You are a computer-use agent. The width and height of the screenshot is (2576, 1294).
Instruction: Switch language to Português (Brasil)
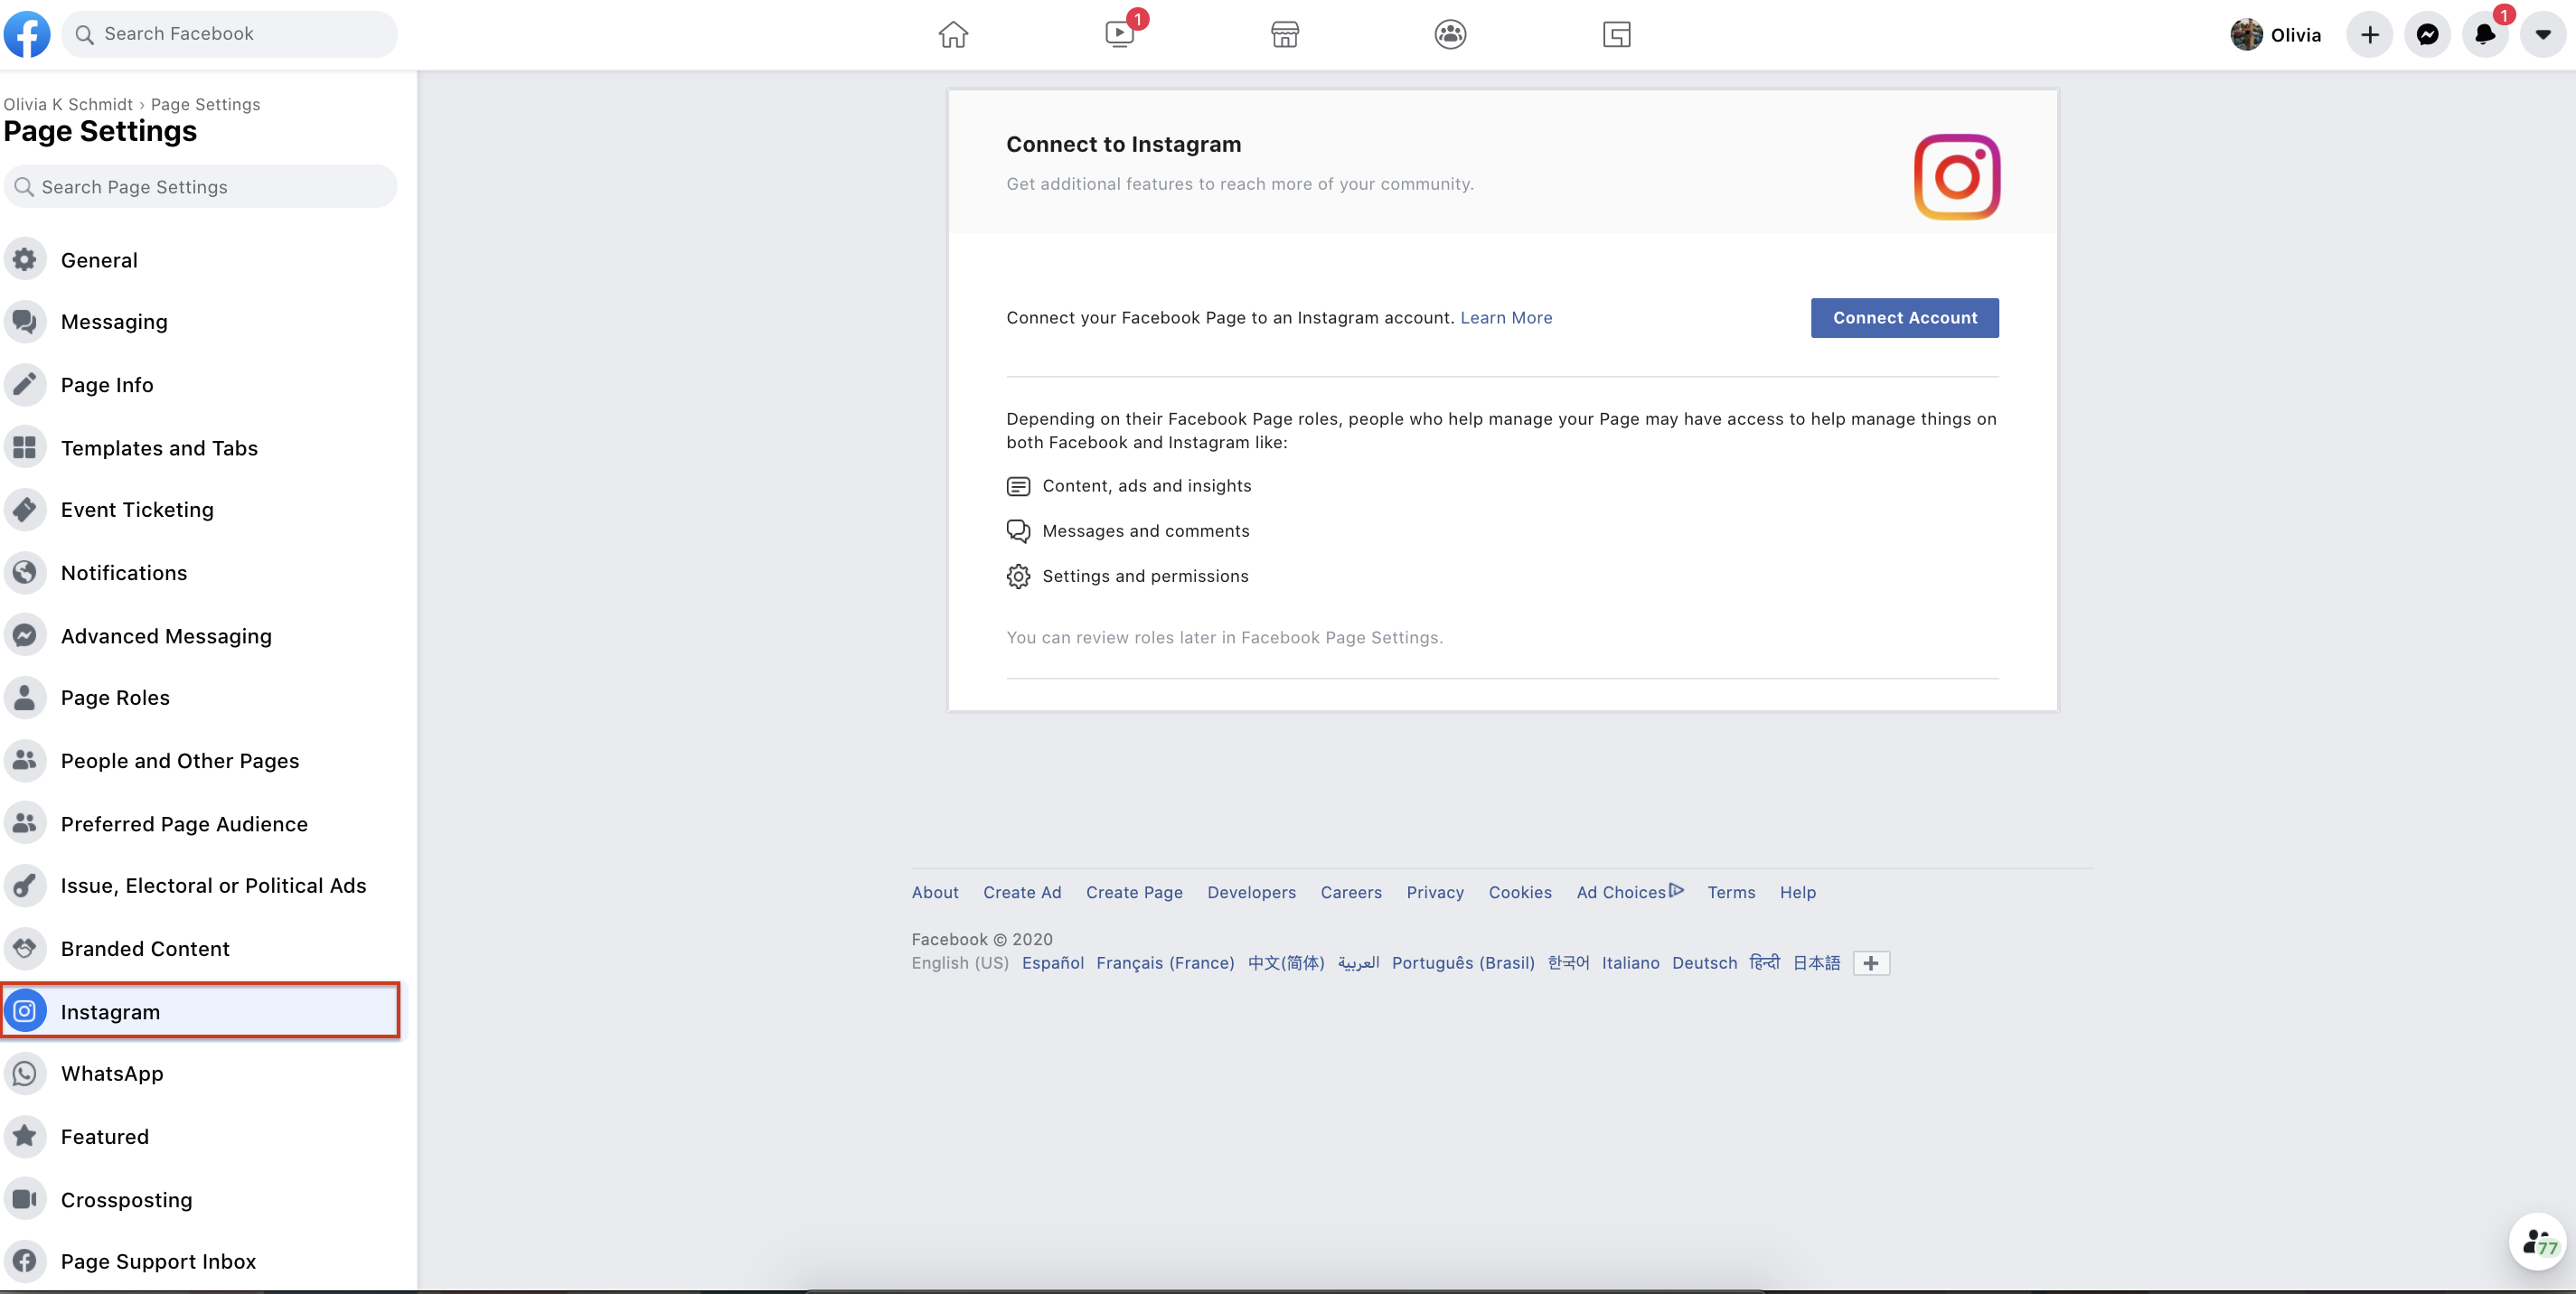(x=1463, y=963)
